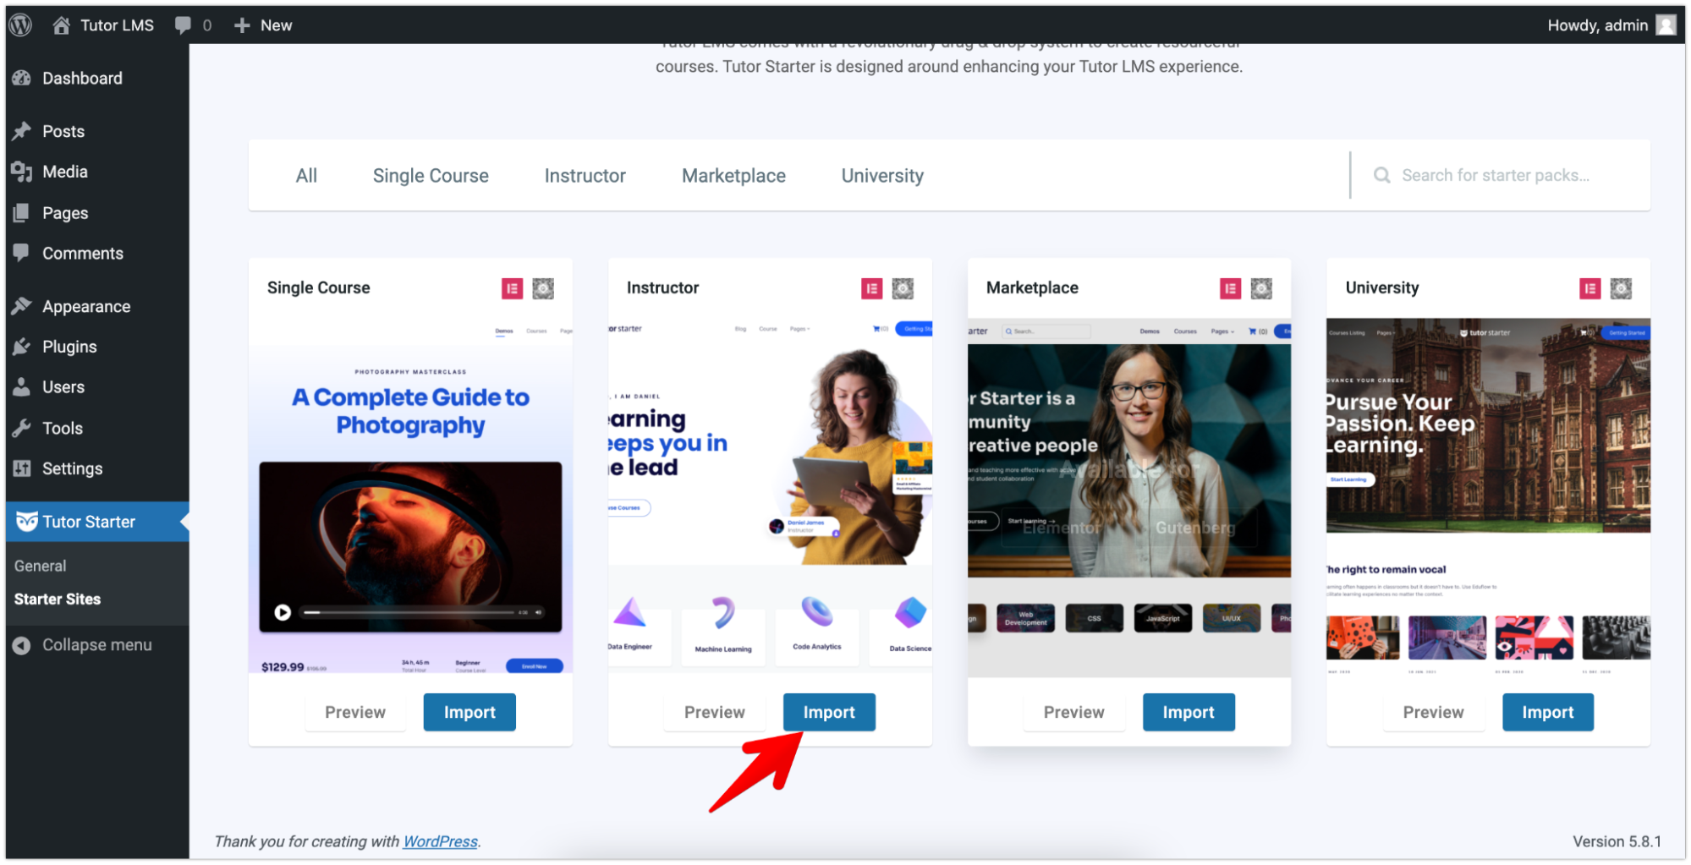The height and width of the screenshot is (865, 1691).
Task: Click New in the admin bar
Action: pos(263,25)
